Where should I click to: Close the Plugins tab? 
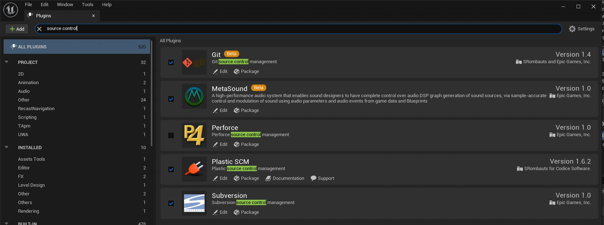click(x=93, y=16)
